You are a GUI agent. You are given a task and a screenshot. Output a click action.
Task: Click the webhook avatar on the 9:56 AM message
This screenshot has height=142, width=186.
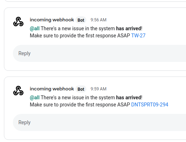[18, 22]
